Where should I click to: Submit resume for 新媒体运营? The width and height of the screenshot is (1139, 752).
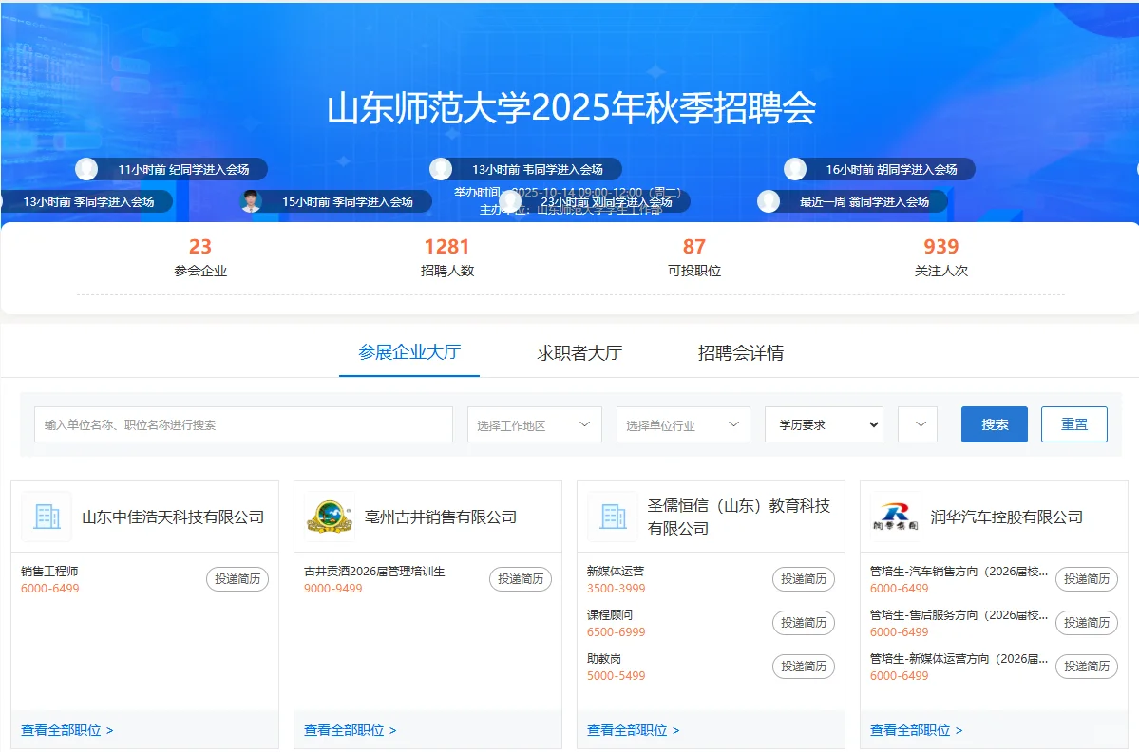(804, 579)
